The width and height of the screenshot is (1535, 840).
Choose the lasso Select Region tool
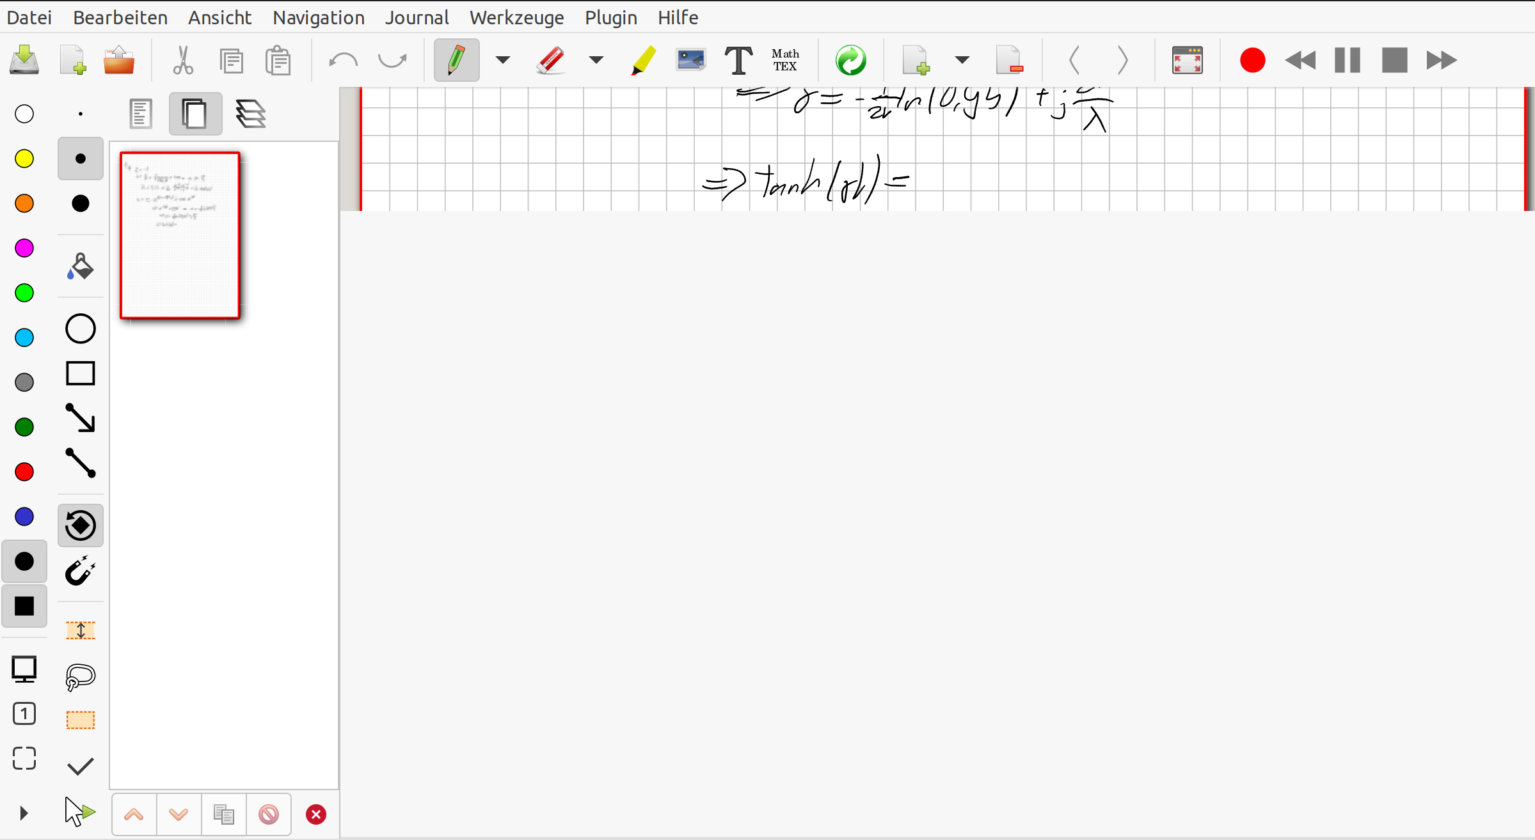click(x=80, y=676)
